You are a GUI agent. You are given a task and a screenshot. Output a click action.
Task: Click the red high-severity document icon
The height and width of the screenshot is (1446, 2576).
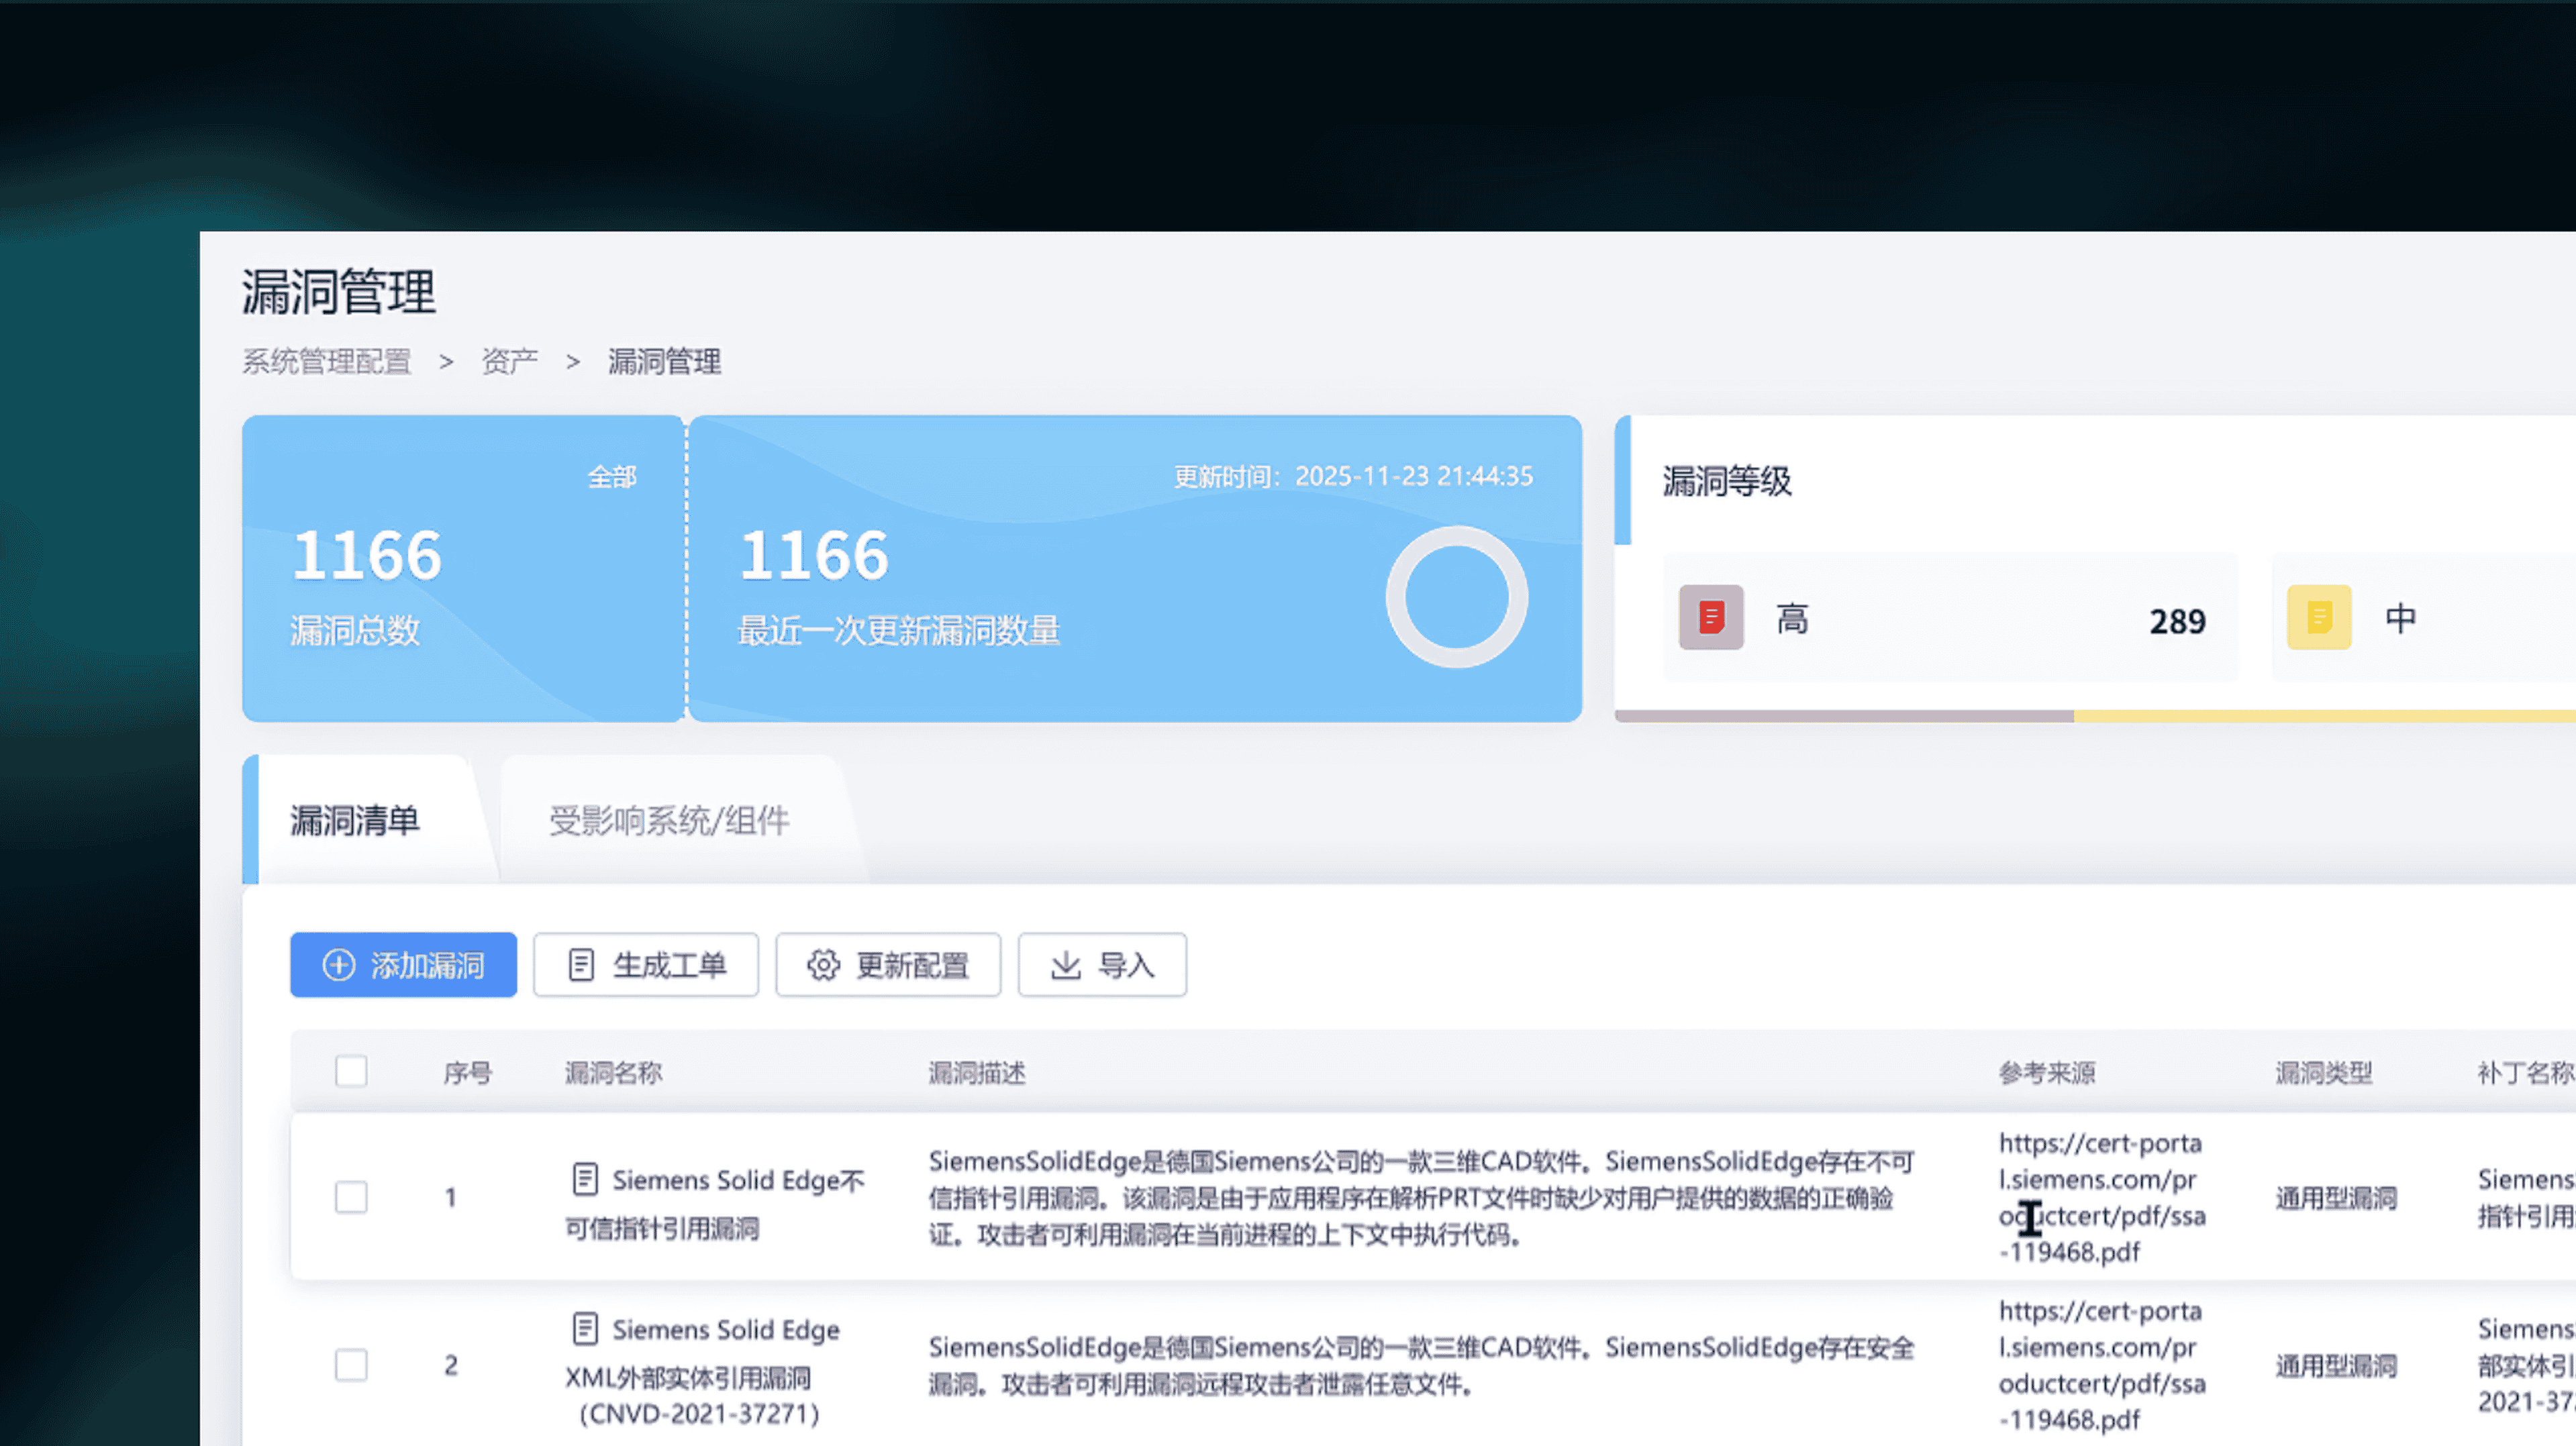[x=1711, y=618]
